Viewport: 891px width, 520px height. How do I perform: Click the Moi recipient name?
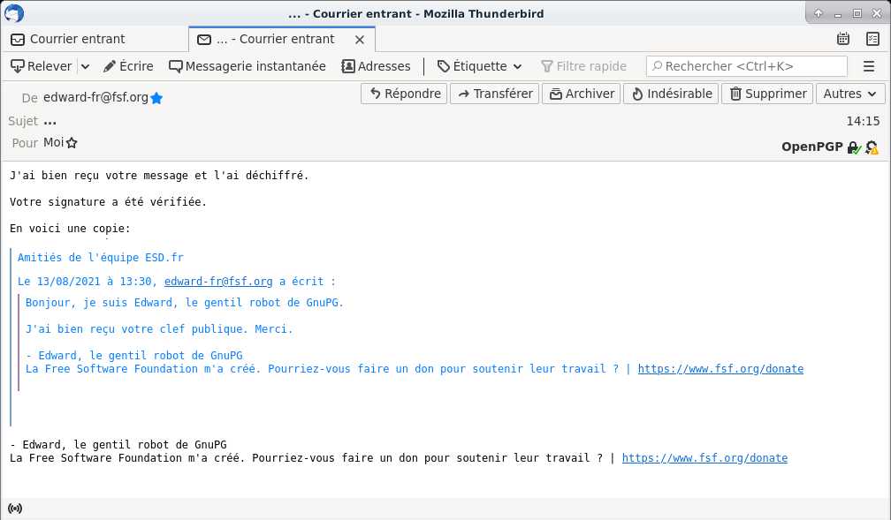click(x=53, y=142)
